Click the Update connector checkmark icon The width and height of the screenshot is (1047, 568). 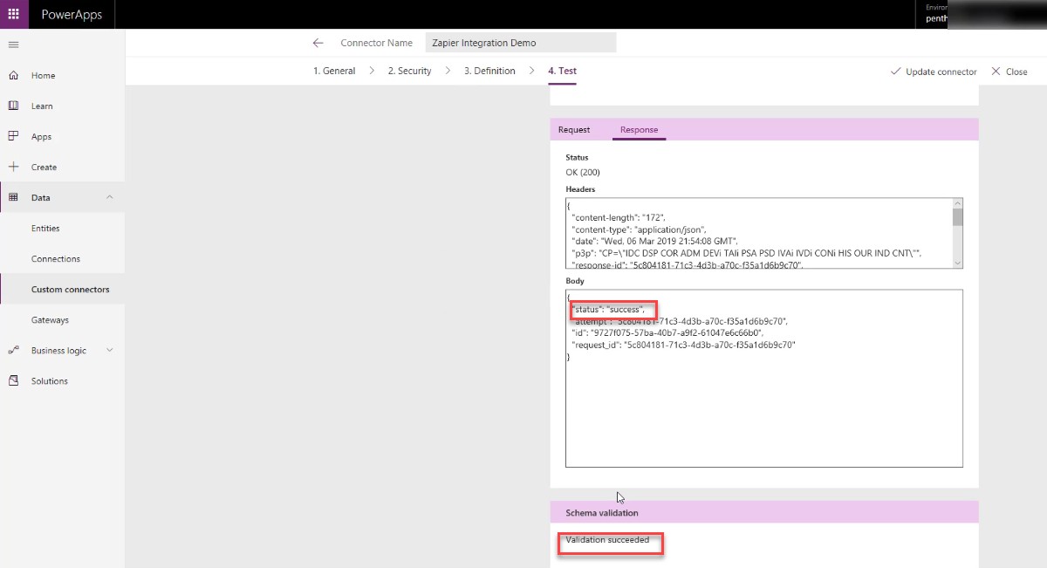[895, 72]
